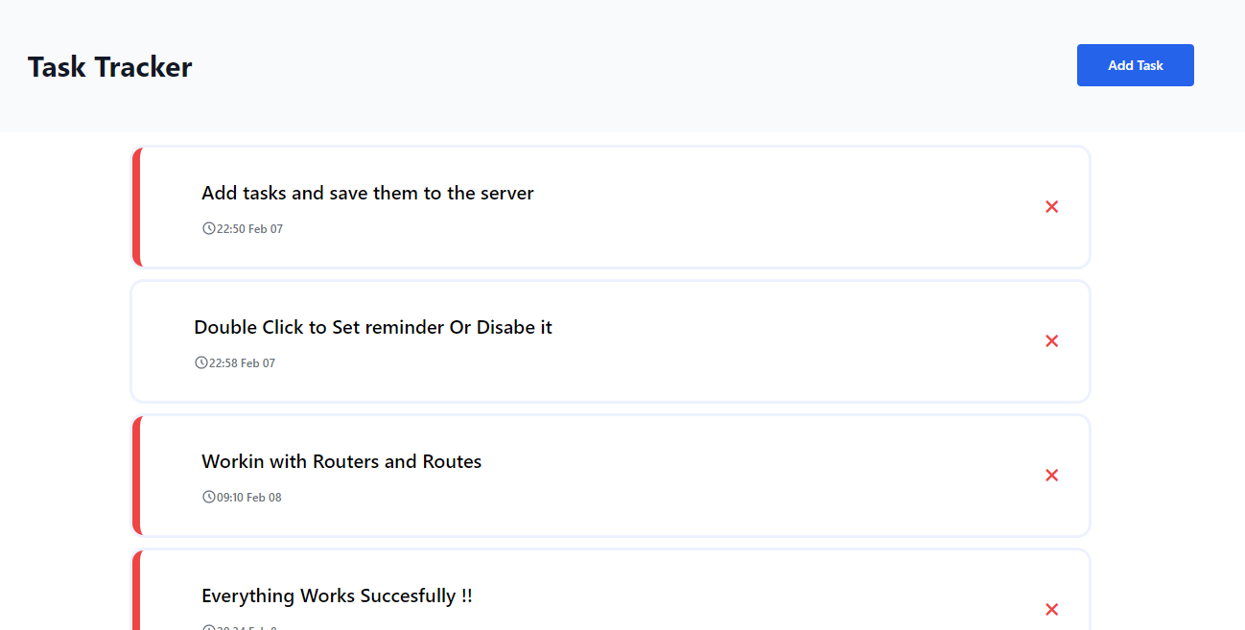Click red reminder bar on Everything Works task
The image size is (1245, 630).
tap(136, 590)
